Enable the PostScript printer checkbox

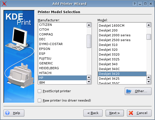39,91
